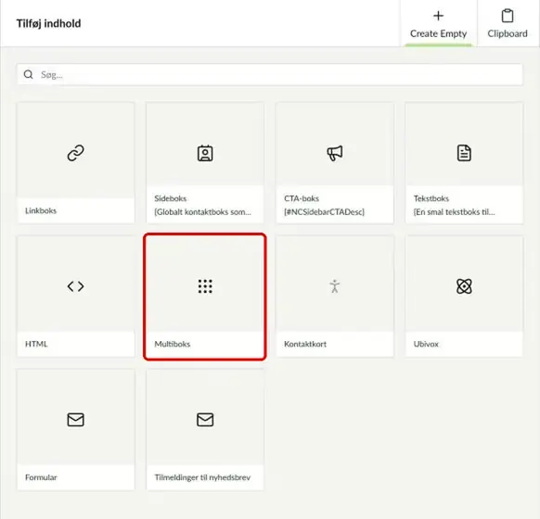This screenshot has height=519, width=540.
Task: Click the Formular label
Action: coord(41,477)
